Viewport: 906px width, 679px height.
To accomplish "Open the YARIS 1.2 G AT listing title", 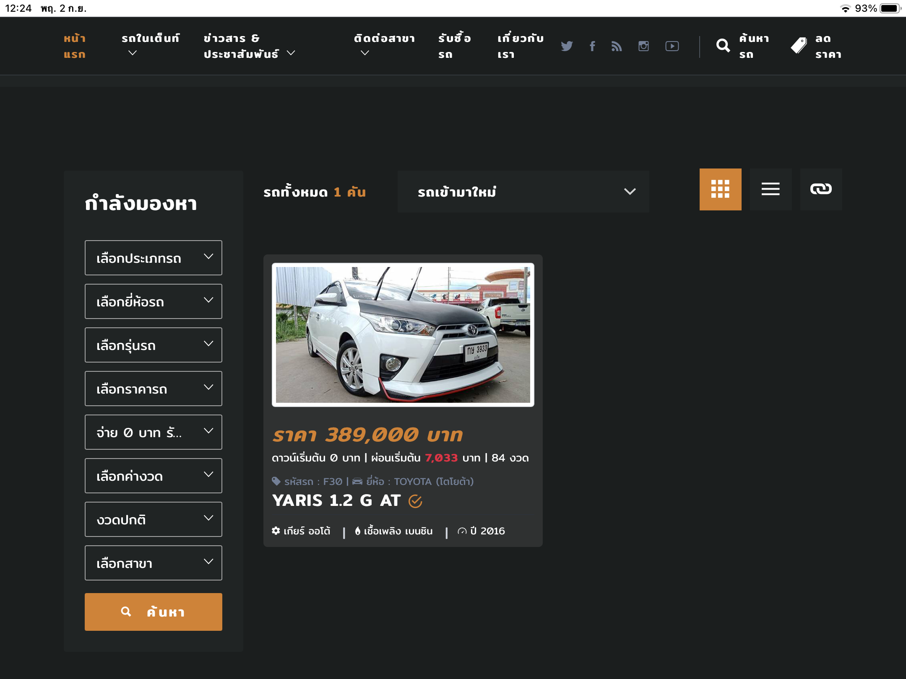I will pos(336,500).
